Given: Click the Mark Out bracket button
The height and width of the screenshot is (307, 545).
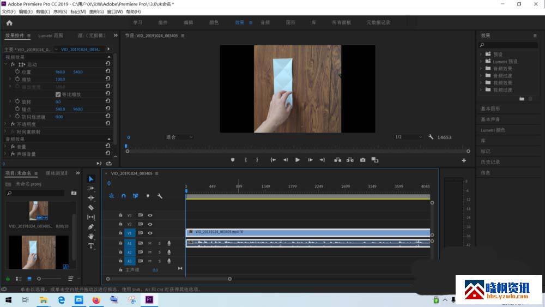Looking at the screenshot, I should [x=257, y=160].
